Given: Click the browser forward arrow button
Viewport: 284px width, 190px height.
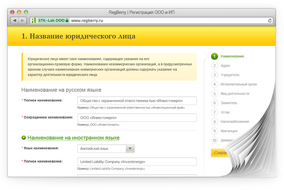Looking at the screenshot, I should click(23, 21).
